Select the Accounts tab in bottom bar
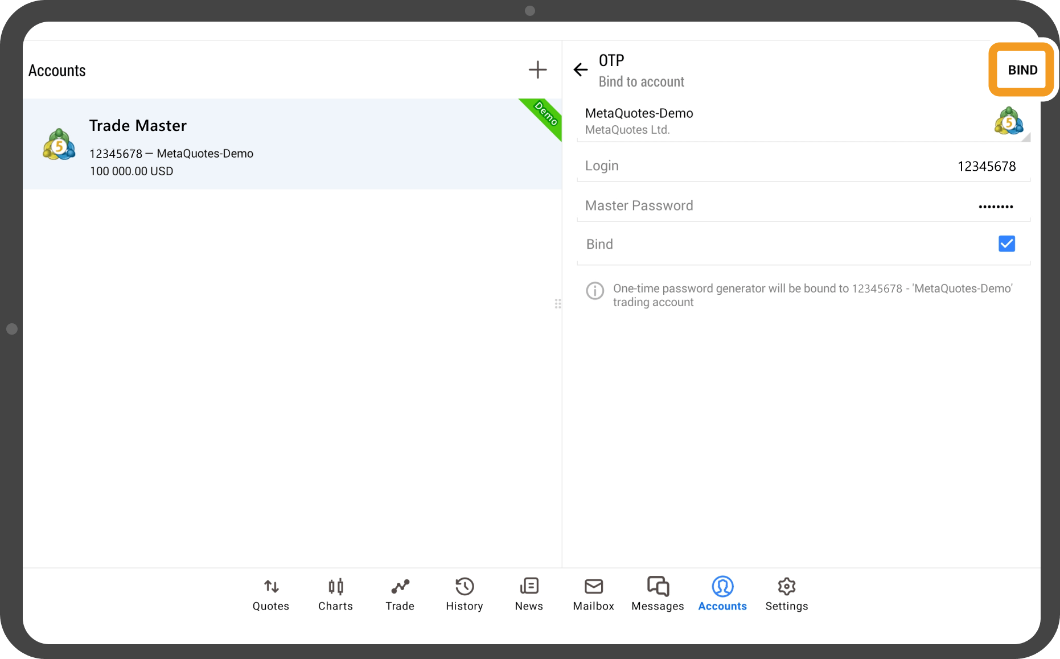This screenshot has height=659, width=1060. (722, 595)
